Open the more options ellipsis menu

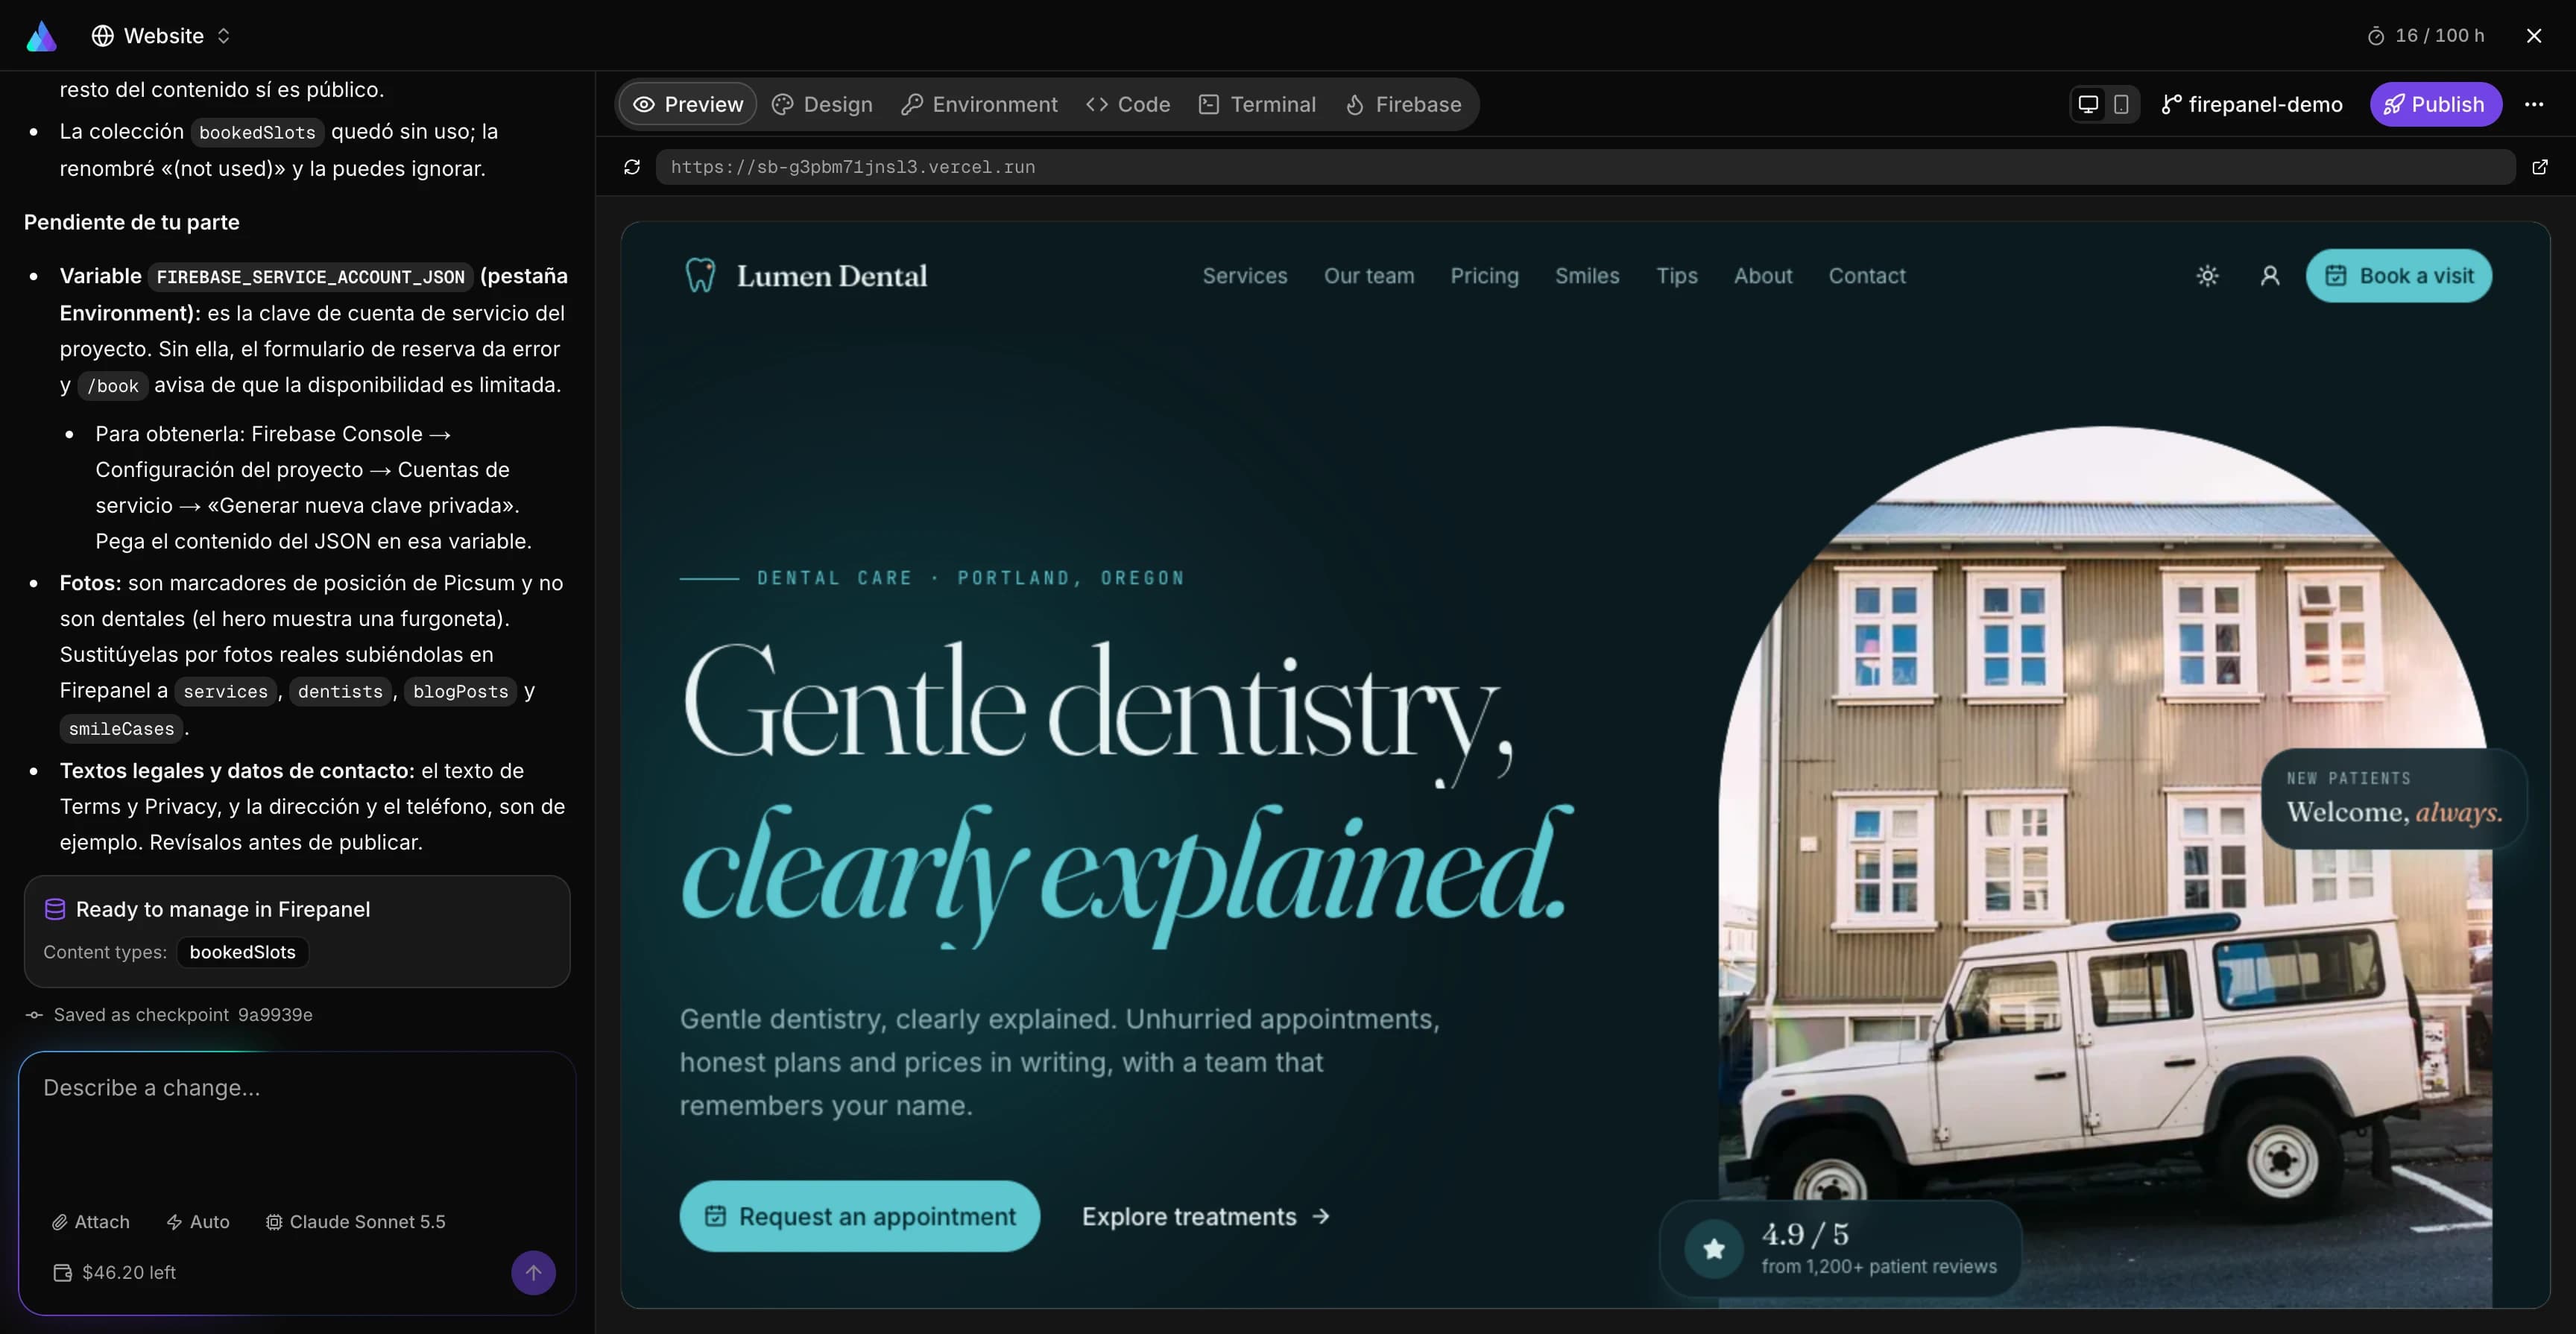2534,104
